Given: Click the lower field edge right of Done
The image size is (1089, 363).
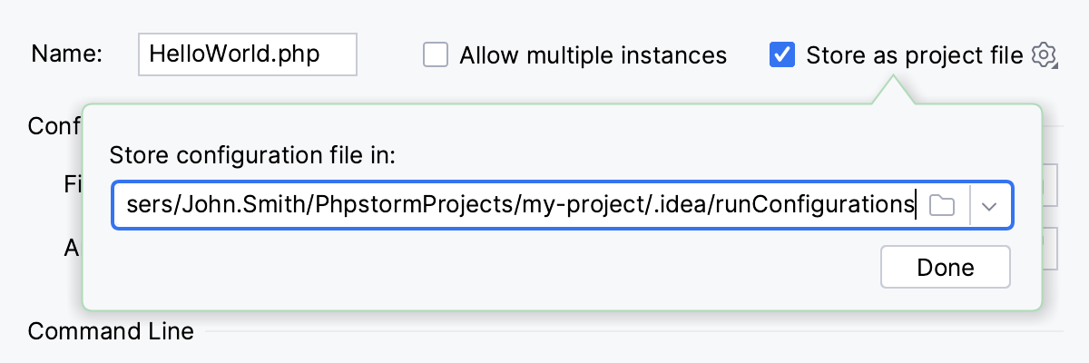Looking at the screenshot, I should [1050, 248].
